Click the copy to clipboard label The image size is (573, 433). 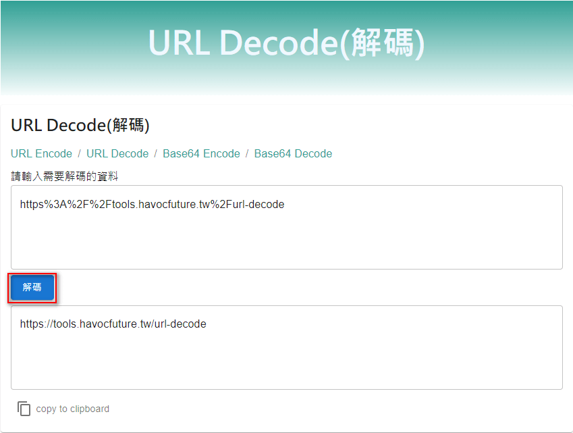pyautogui.click(x=73, y=409)
